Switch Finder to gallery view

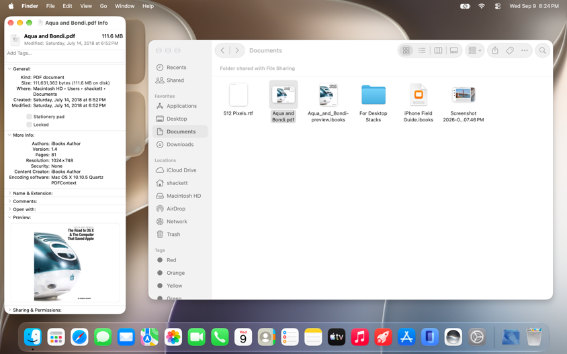tap(454, 50)
